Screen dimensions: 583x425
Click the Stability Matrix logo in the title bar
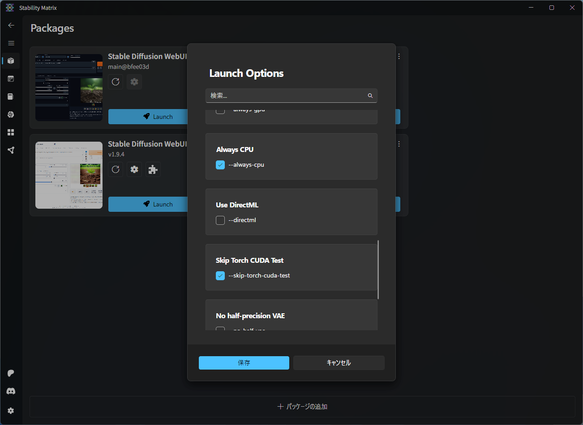10,8
